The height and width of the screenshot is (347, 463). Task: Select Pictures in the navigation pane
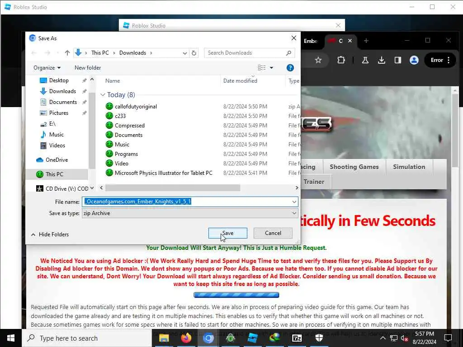[x=58, y=113]
